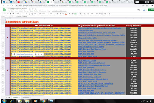Print the spreadsheet via toolbar icon
Viewport: 154px width, 103px height.
tap(10, 14)
